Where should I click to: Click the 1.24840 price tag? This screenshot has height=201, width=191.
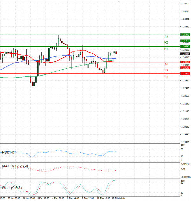[x=185, y=46]
